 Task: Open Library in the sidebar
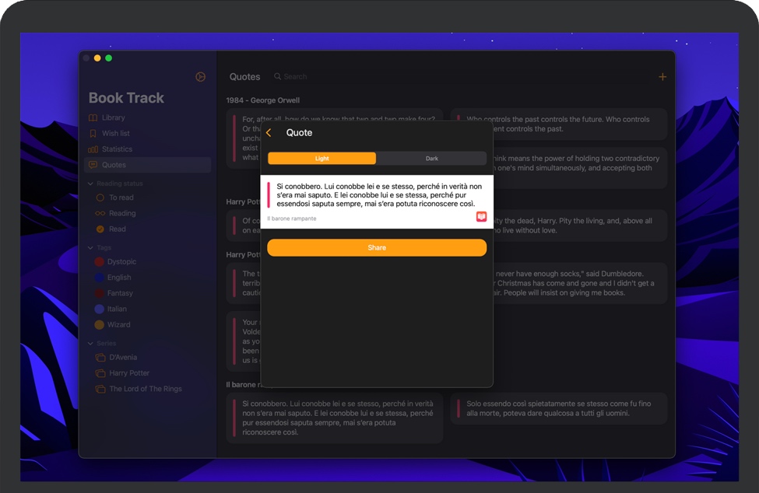coord(147,117)
